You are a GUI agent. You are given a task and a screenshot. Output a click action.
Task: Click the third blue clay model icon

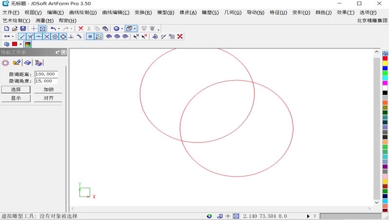coord(125,37)
